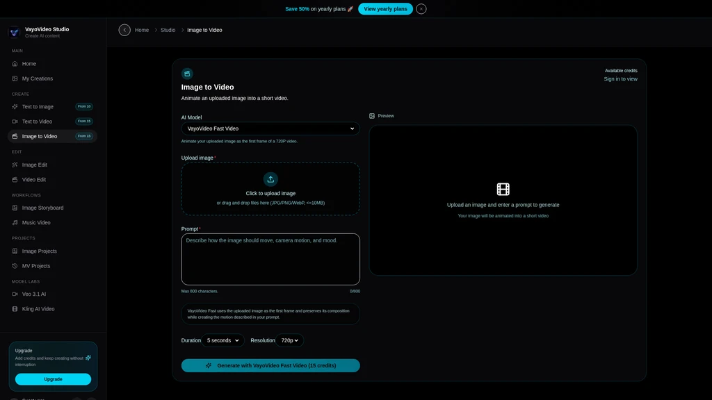Click View yearly plans button
Image resolution: width=712 pixels, height=400 pixels.
coord(385,9)
